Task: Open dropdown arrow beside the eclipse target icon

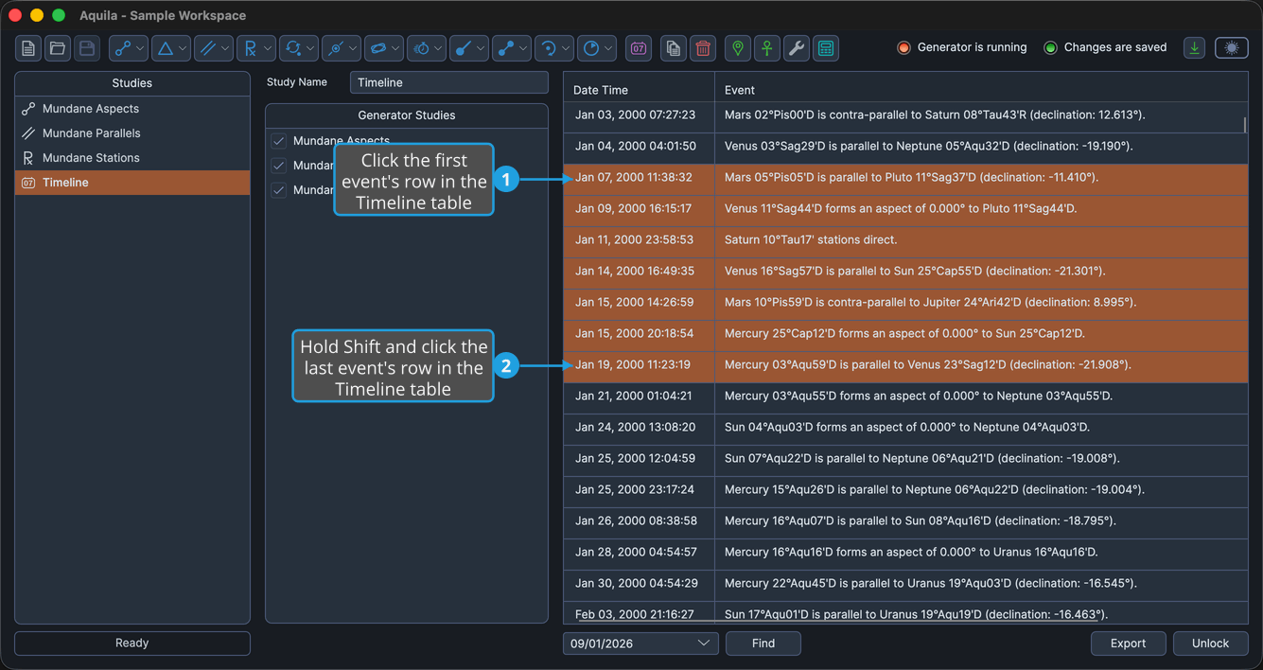Action: [x=353, y=48]
